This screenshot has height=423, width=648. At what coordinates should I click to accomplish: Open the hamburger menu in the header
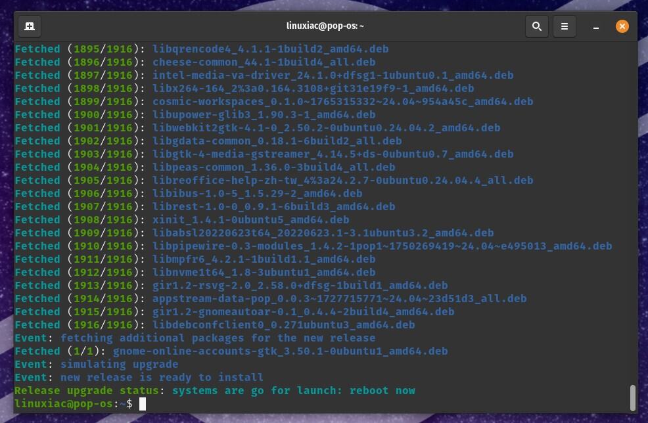(x=564, y=26)
